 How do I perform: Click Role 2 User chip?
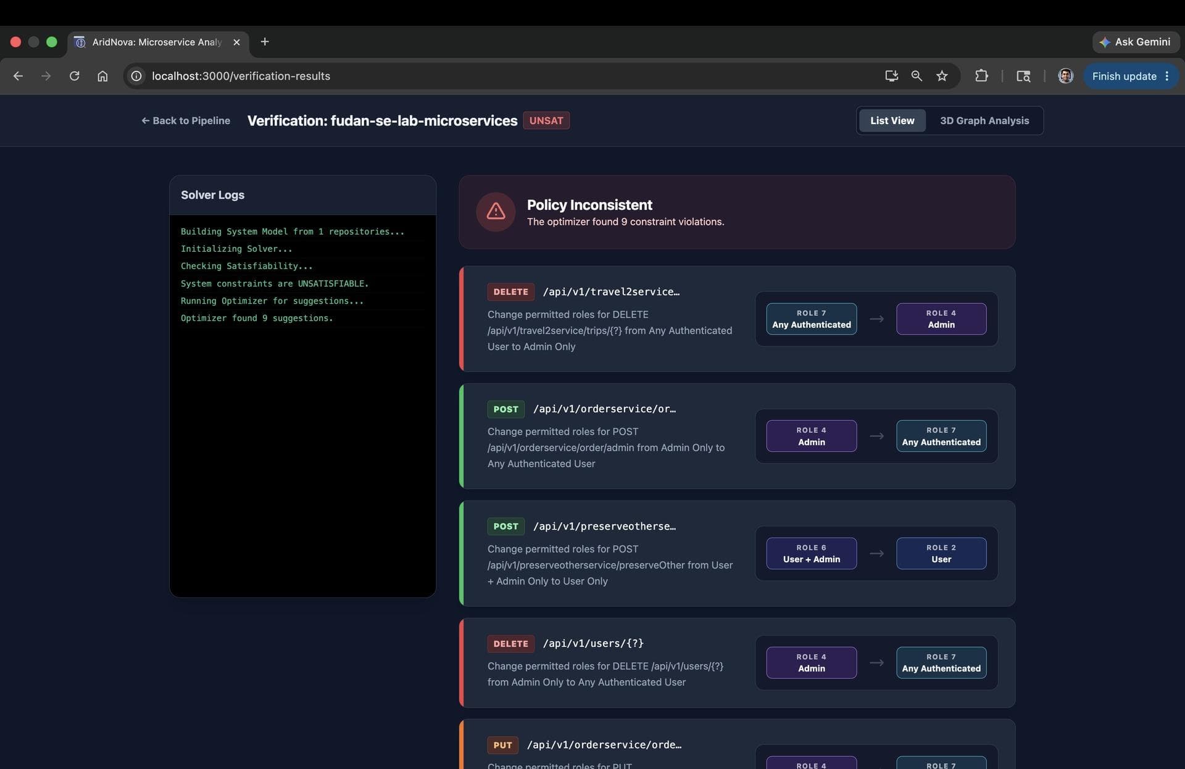pyautogui.click(x=941, y=554)
